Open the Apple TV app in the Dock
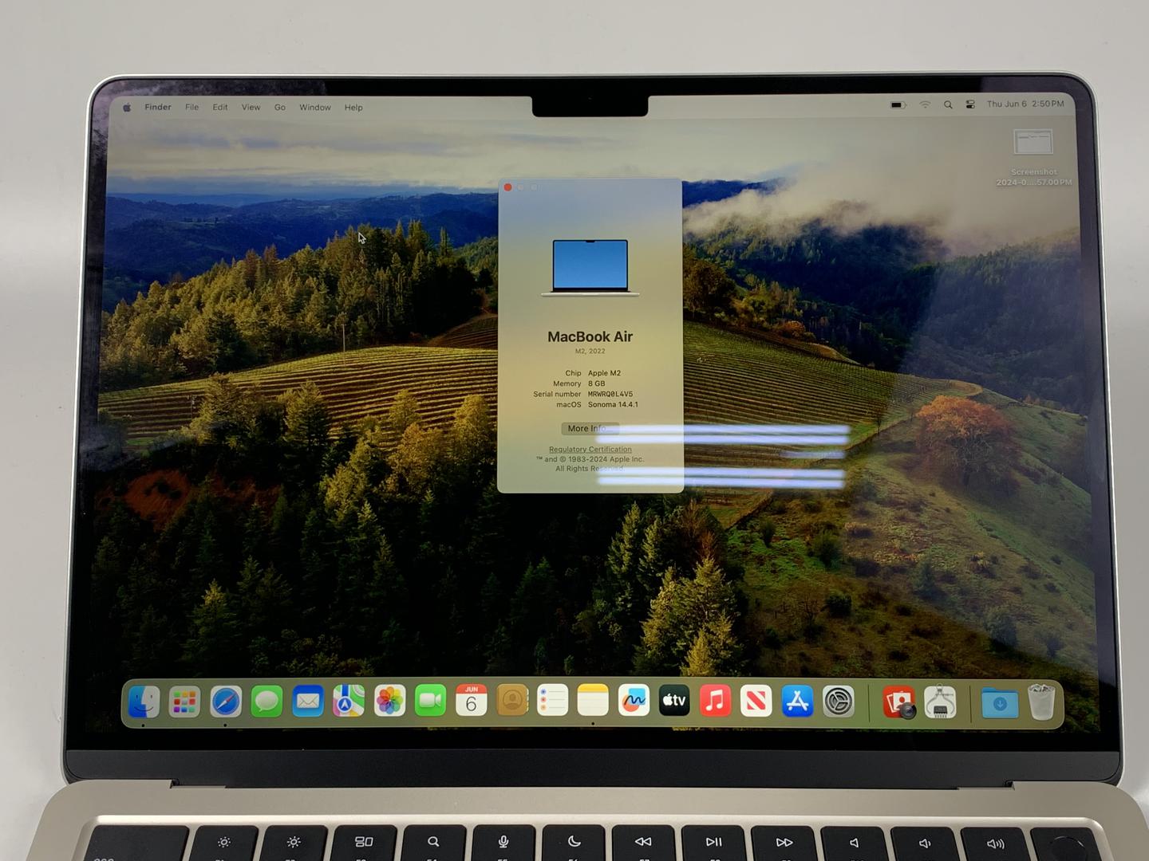The image size is (1149, 861). pyautogui.click(x=674, y=701)
